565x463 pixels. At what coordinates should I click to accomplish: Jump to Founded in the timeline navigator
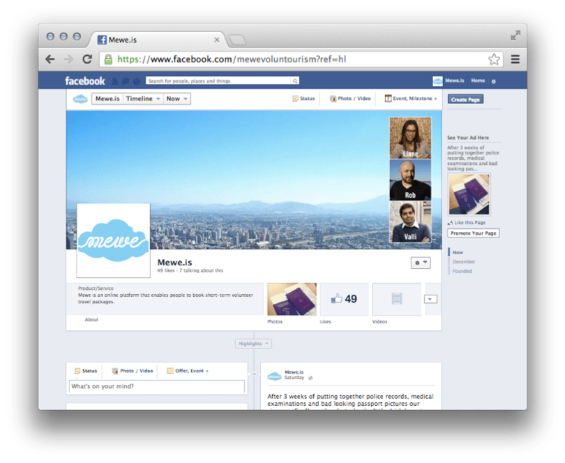coord(462,271)
